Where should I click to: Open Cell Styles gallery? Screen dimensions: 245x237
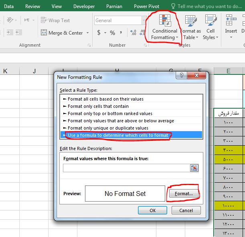pyautogui.click(x=211, y=27)
